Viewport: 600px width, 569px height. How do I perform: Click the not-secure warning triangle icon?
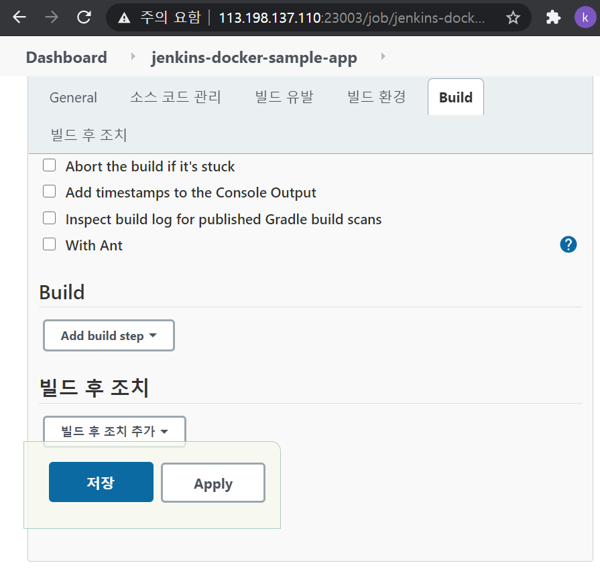(x=124, y=17)
